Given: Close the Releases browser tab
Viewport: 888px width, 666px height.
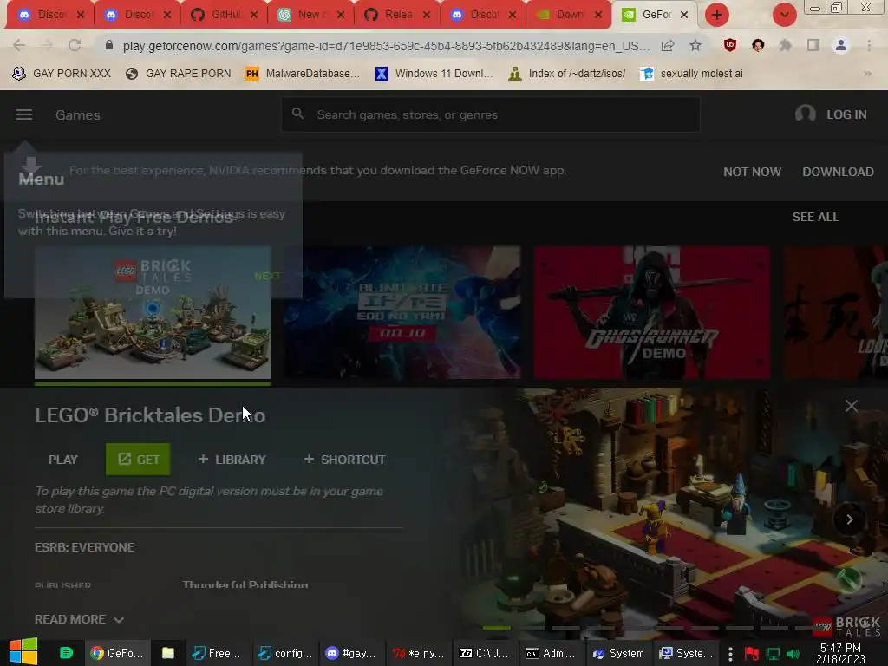Looking at the screenshot, I should coord(427,15).
